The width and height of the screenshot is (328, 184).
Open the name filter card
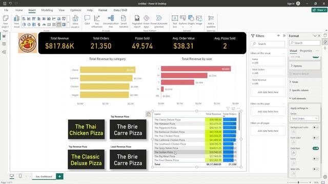tap(268, 61)
